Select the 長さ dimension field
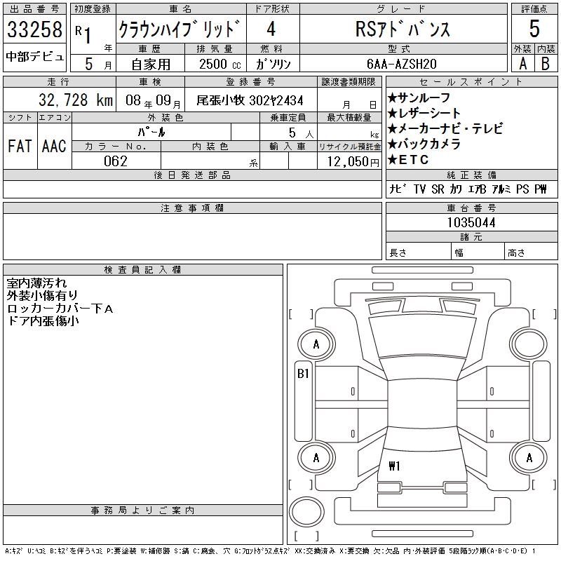The image size is (561, 561). pos(418,251)
